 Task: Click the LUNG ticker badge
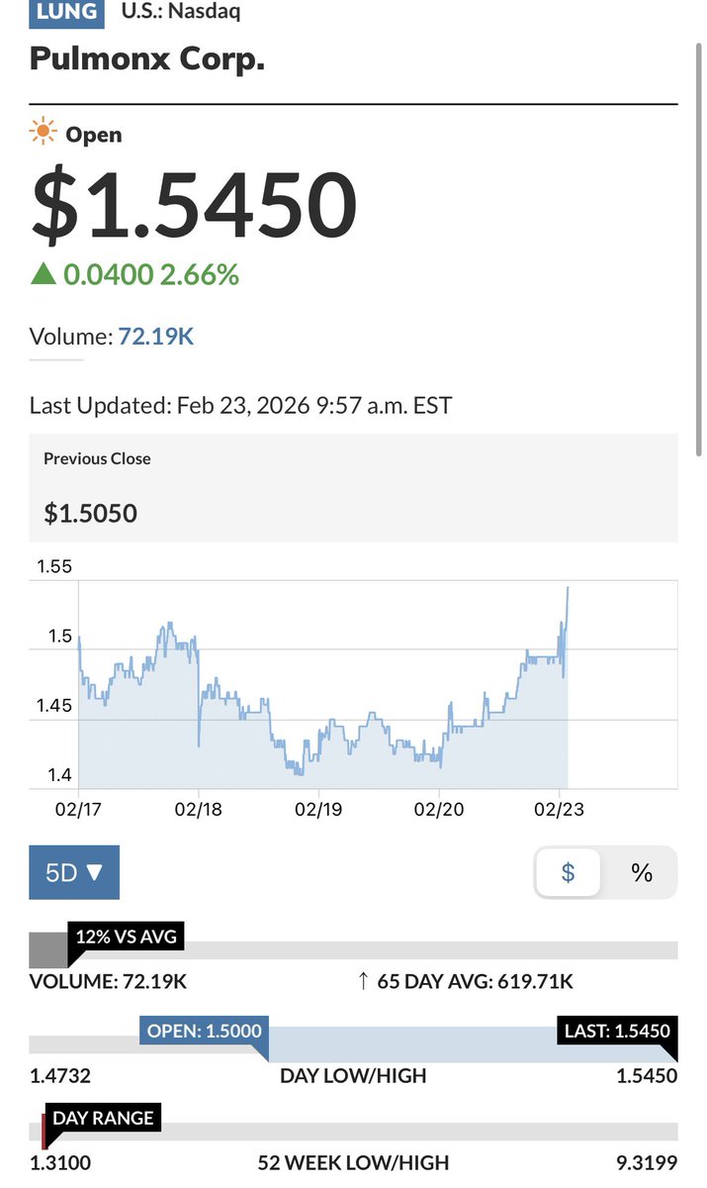pyautogui.click(x=66, y=12)
